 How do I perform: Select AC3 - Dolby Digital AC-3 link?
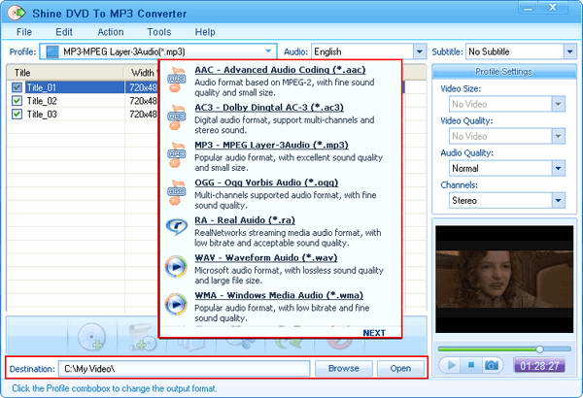(269, 108)
